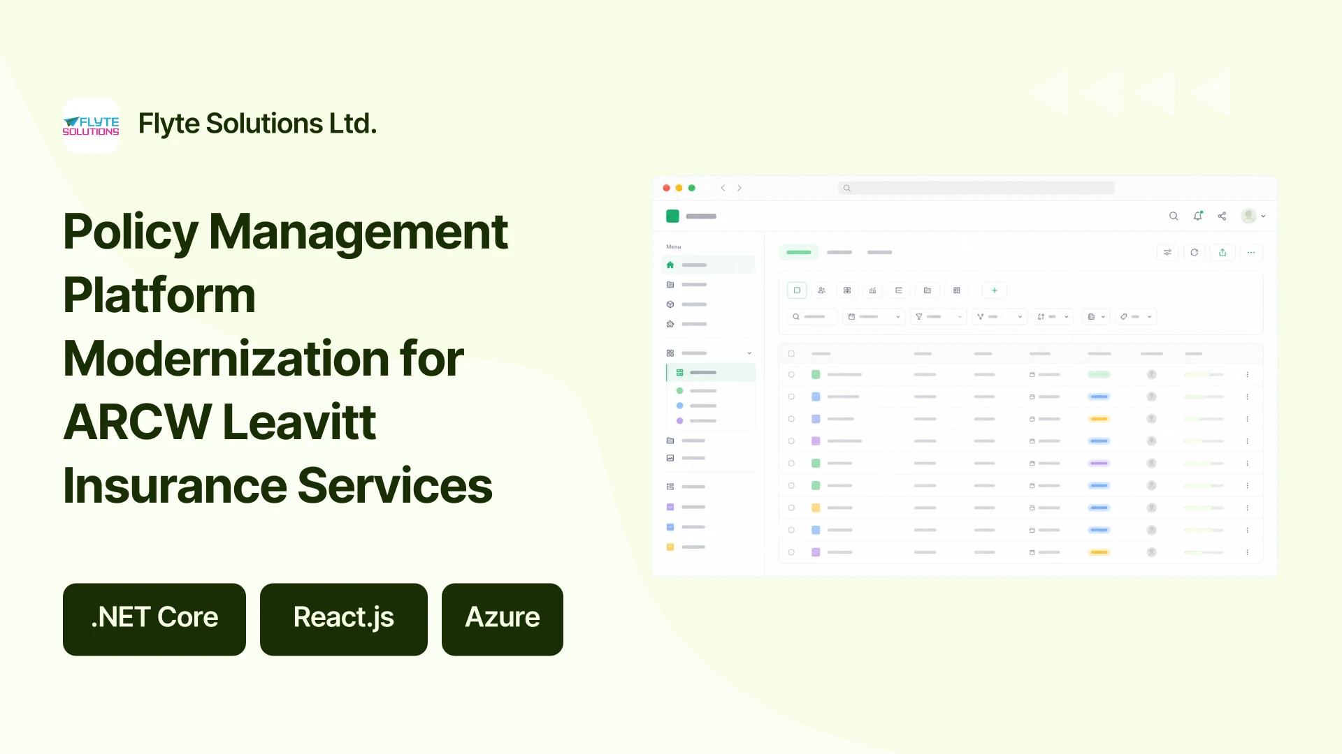This screenshot has width=1342, height=754.
Task: Go forward with the browser forward arrow
Action: coord(739,188)
